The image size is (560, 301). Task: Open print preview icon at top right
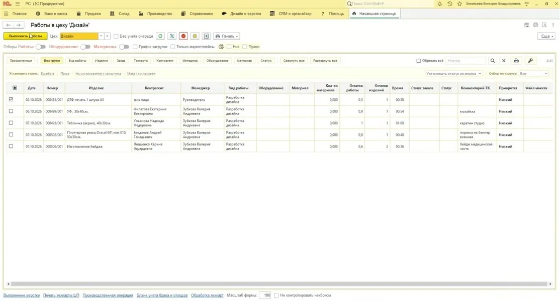point(544,25)
